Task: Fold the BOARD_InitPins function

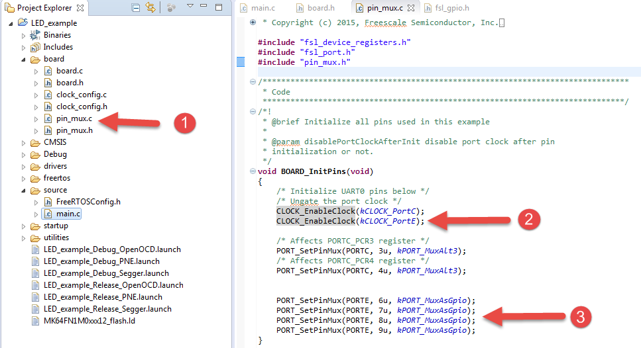Action: click(x=253, y=171)
